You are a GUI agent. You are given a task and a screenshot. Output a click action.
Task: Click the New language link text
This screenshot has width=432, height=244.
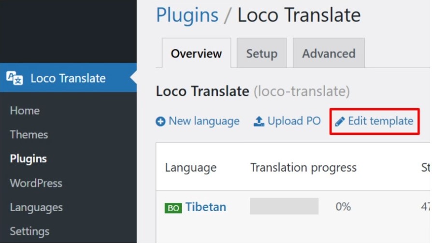[204, 121]
